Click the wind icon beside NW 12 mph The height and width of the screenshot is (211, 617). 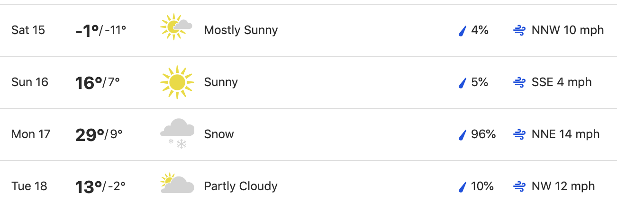pyautogui.click(x=520, y=187)
